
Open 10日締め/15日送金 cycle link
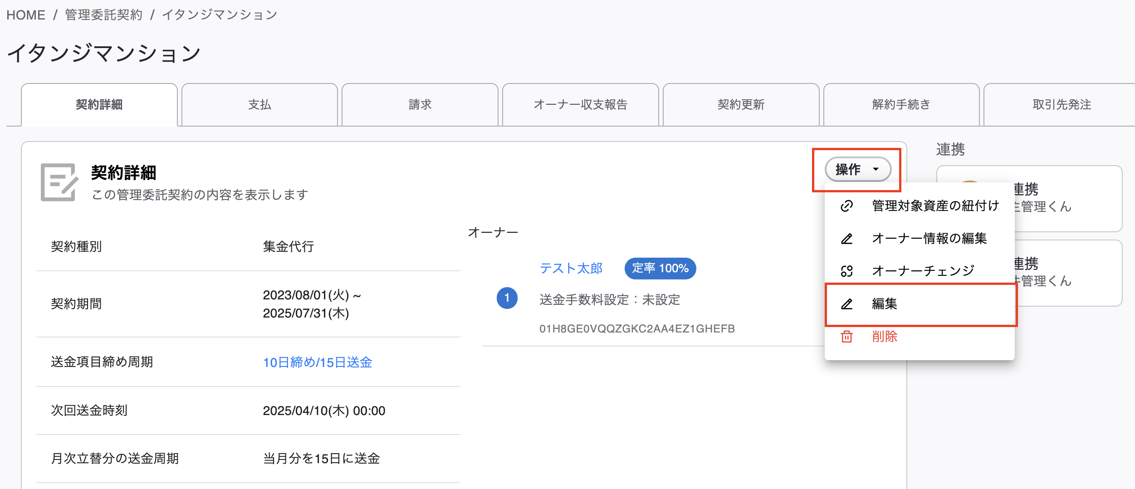click(x=318, y=362)
